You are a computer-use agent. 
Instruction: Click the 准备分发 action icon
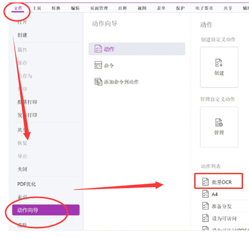(x=205, y=206)
